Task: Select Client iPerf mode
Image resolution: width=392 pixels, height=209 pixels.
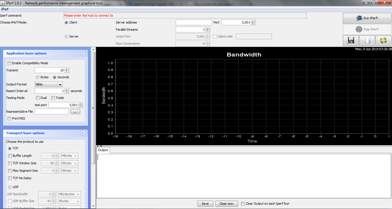Action: pyautogui.click(x=66, y=23)
